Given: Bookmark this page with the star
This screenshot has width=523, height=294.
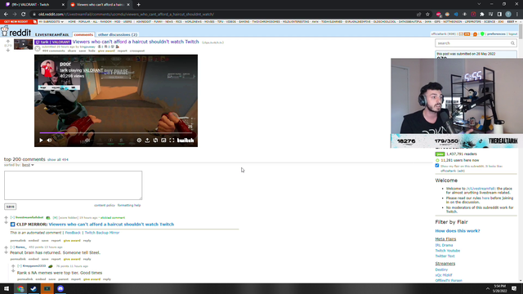Looking at the screenshot, I should click(427, 15).
